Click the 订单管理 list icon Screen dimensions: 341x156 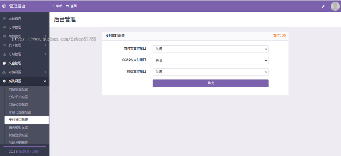click(x=4, y=27)
